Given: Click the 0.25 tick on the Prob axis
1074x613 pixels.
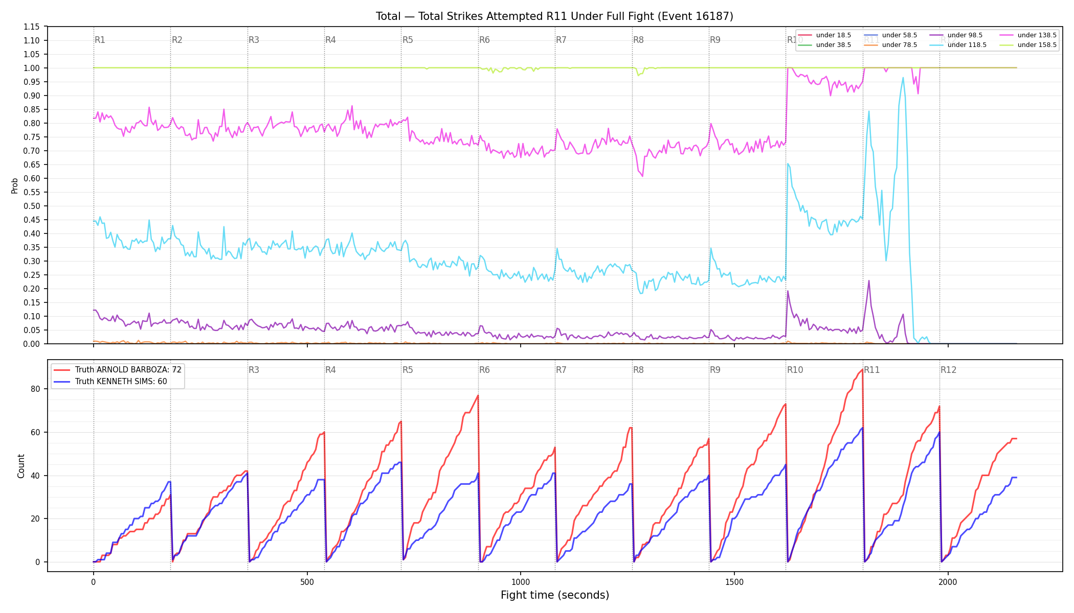Looking at the screenshot, I should [32, 275].
